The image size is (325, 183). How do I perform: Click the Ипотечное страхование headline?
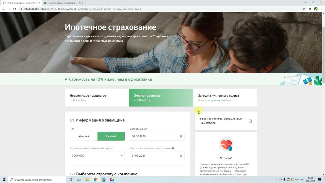110,27
